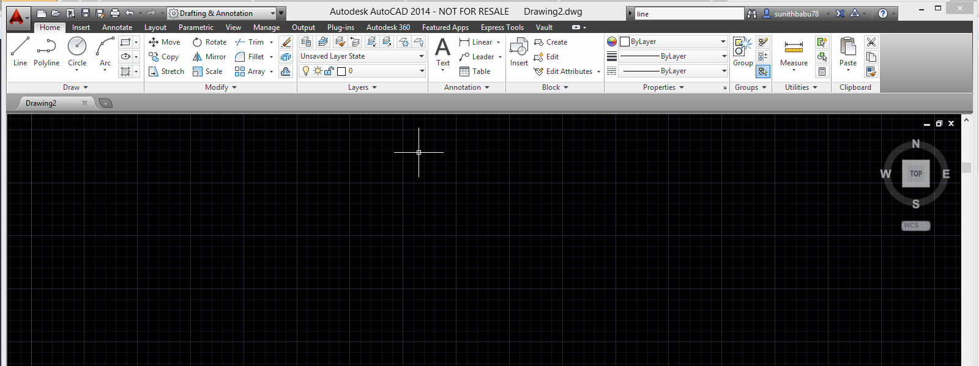The image size is (979, 366).
Task: Select the Drawing2 file tab
Action: (x=54, y=103)
